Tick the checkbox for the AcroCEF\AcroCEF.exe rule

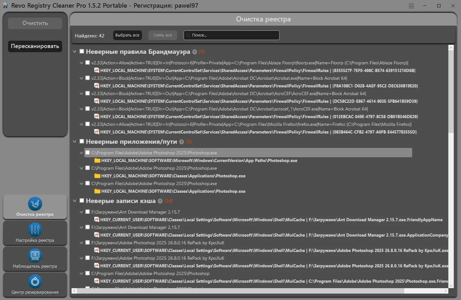87,93
